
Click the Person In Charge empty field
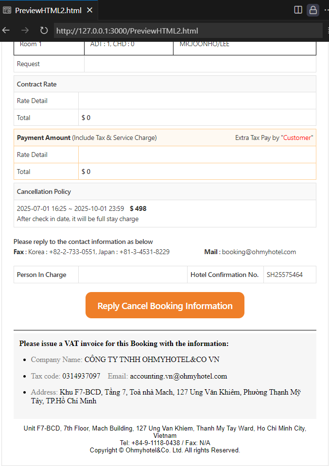(133, 275)
